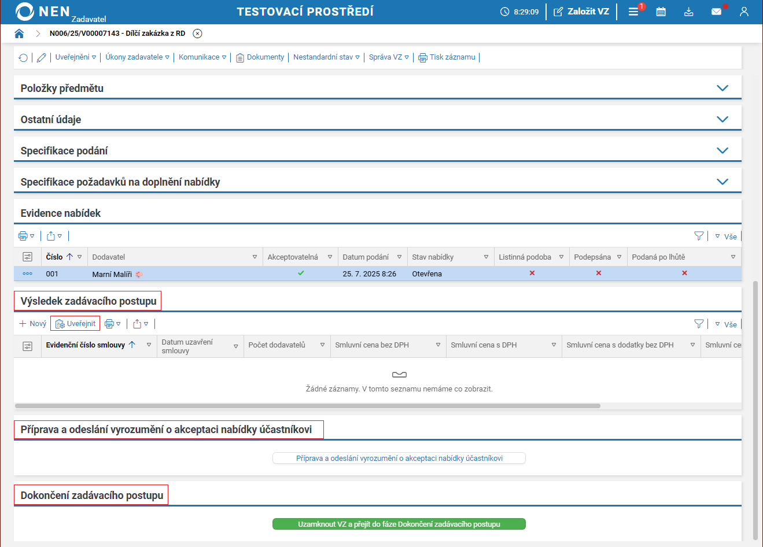Image resolution: width=763 pixels, height=547 pixels.
Task: Open the Vše dropdown in Výsledek zadávacího postupu
Action: 726,324
